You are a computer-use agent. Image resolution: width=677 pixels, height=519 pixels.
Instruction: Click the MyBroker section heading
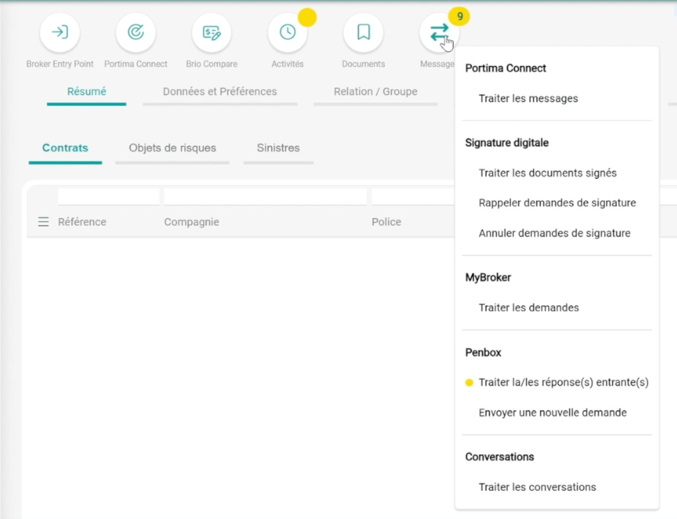point(488,277)
